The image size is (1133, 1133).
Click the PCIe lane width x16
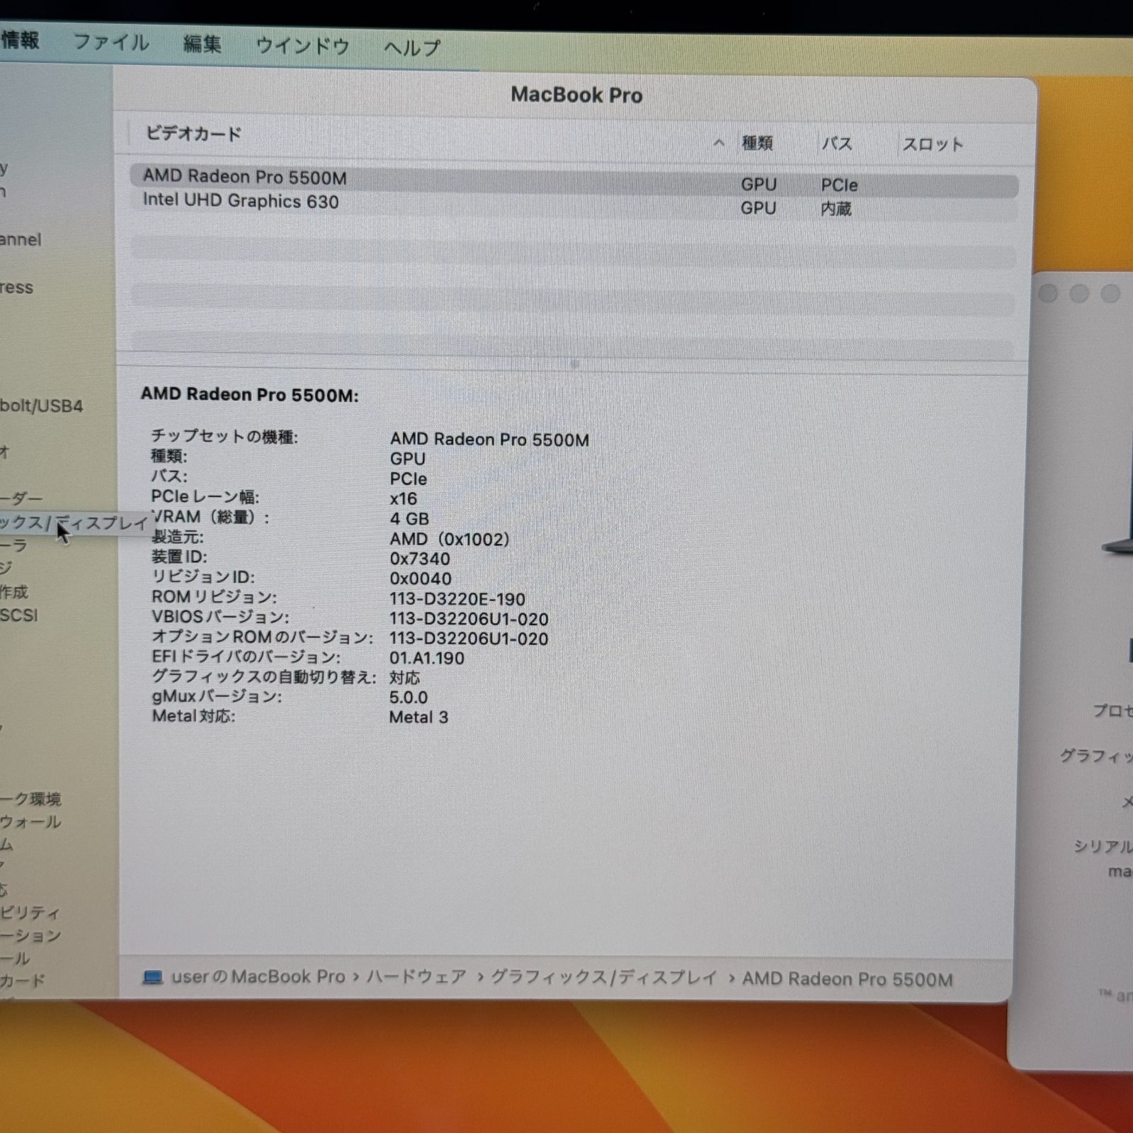(x=404, y=499)
